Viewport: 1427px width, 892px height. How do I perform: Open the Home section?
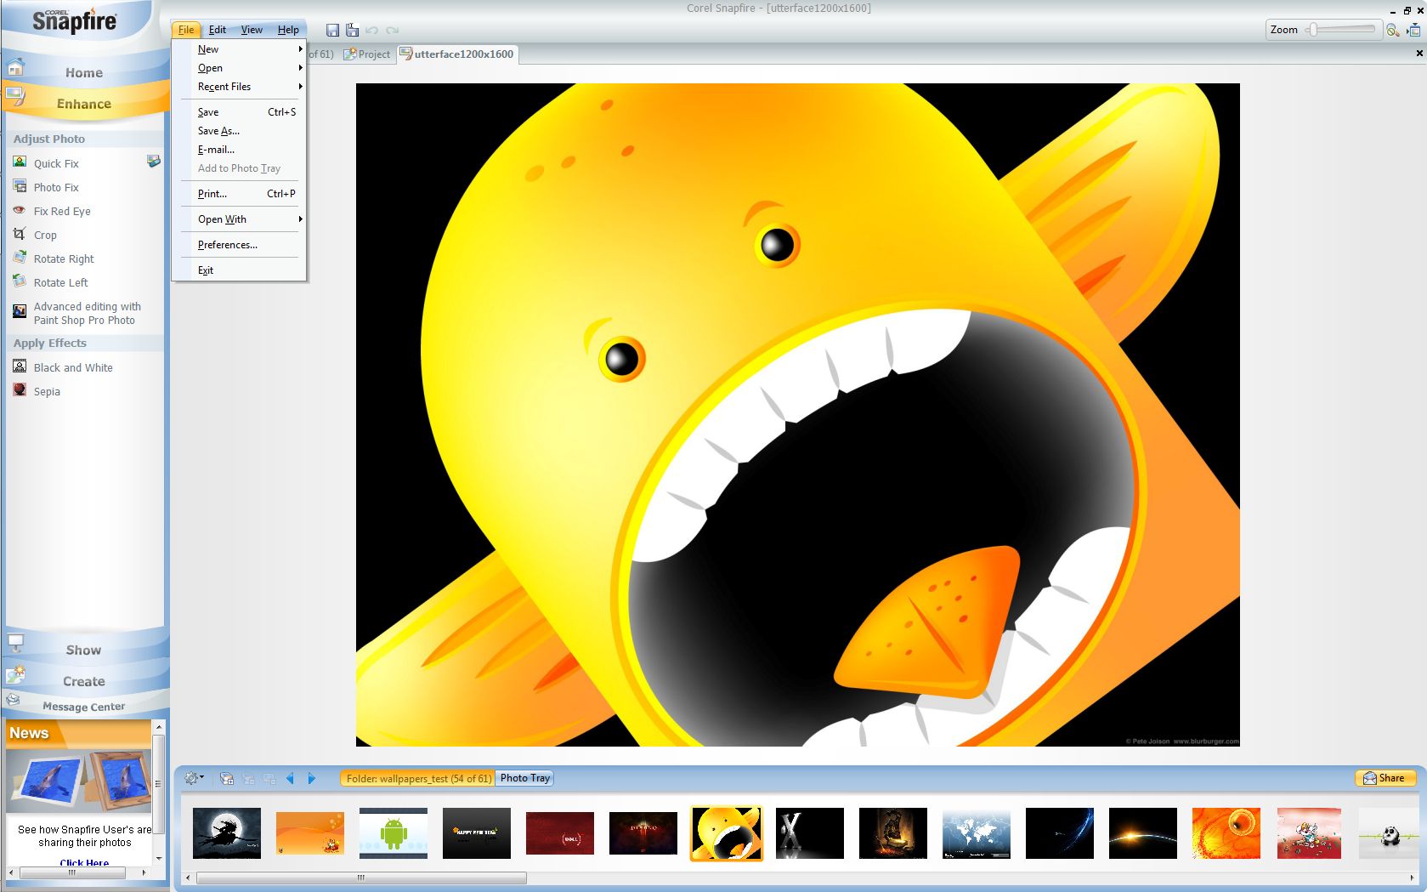pyautogui.click(x=84, y=73)
